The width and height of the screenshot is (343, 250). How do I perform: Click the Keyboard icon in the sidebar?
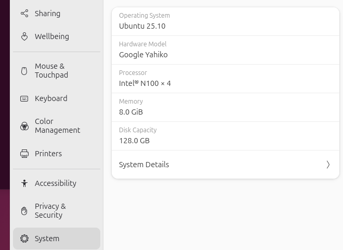click(x=24, y=98)
